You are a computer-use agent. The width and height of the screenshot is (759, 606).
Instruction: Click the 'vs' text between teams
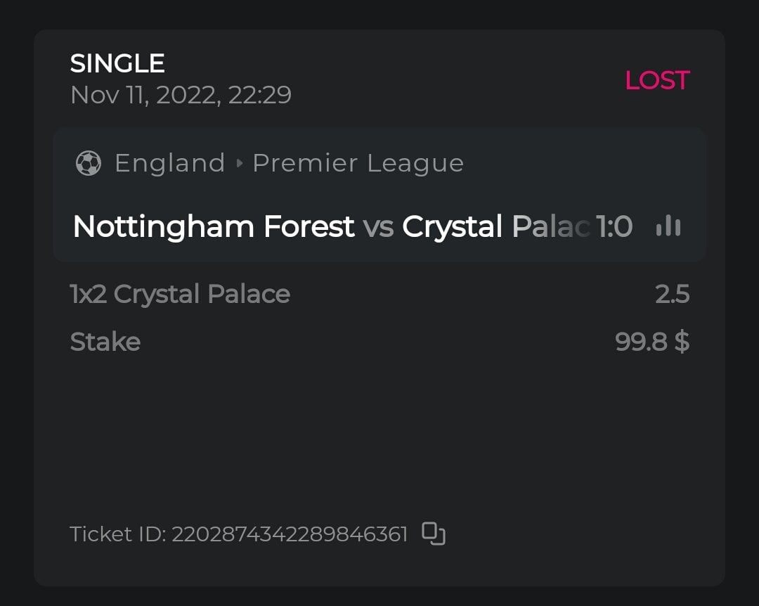378,226
